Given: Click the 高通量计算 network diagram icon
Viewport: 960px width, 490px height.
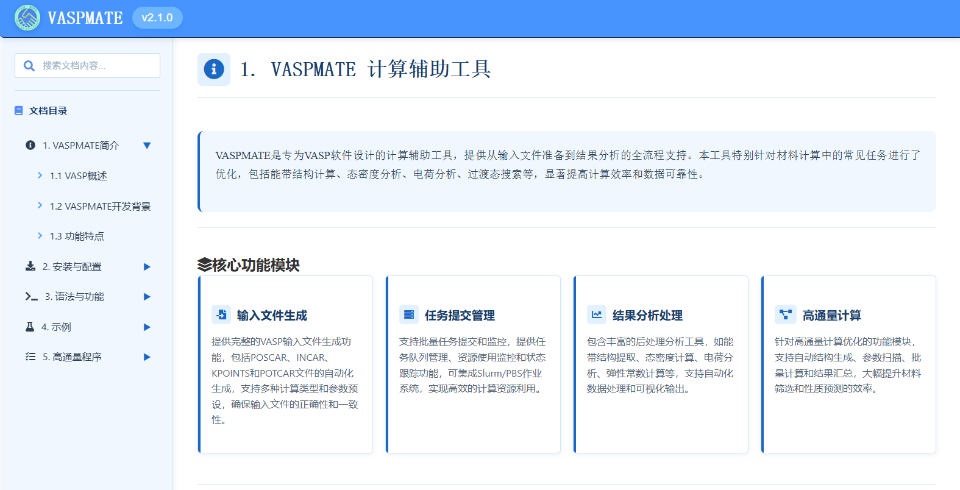Looking at the screenshot, I should [785, 314].
